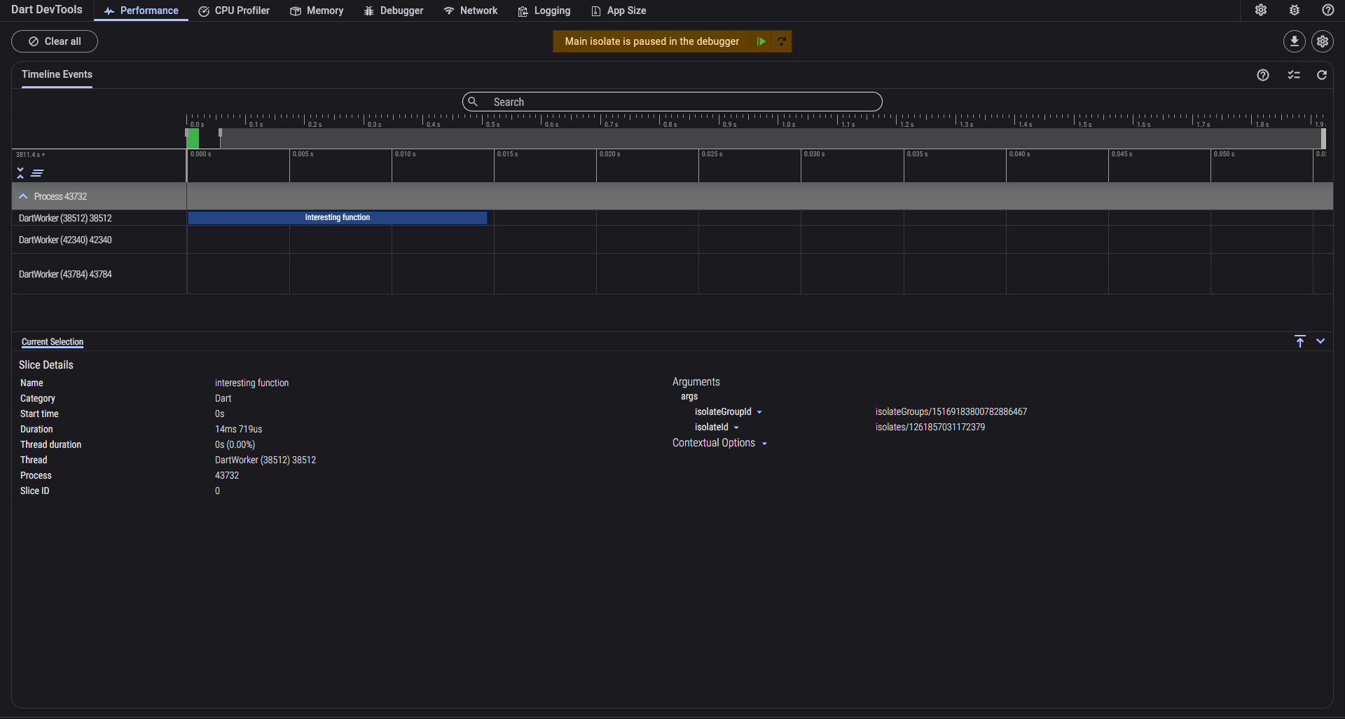
Task: Open the help icon in top bar
Action: click(x=1328, y=10)
